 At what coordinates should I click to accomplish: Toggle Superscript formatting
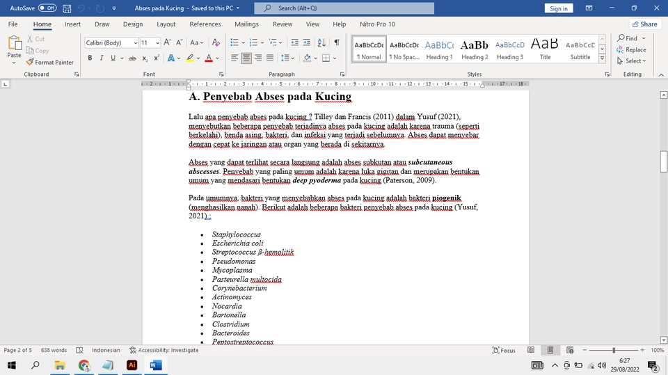(x=157, y=58)
